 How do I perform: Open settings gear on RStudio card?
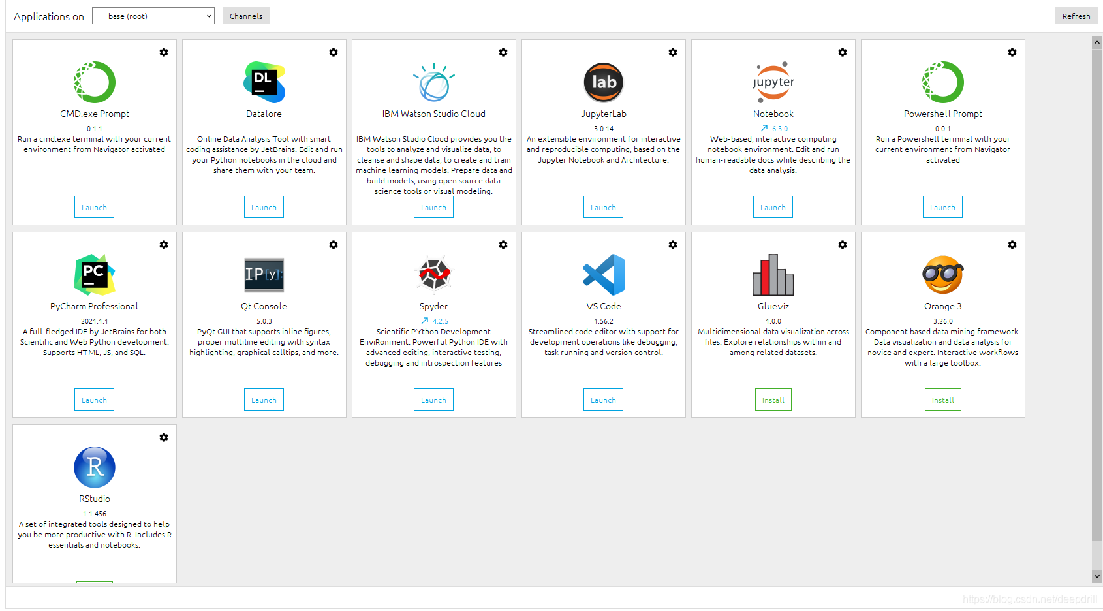pos(164,437)
